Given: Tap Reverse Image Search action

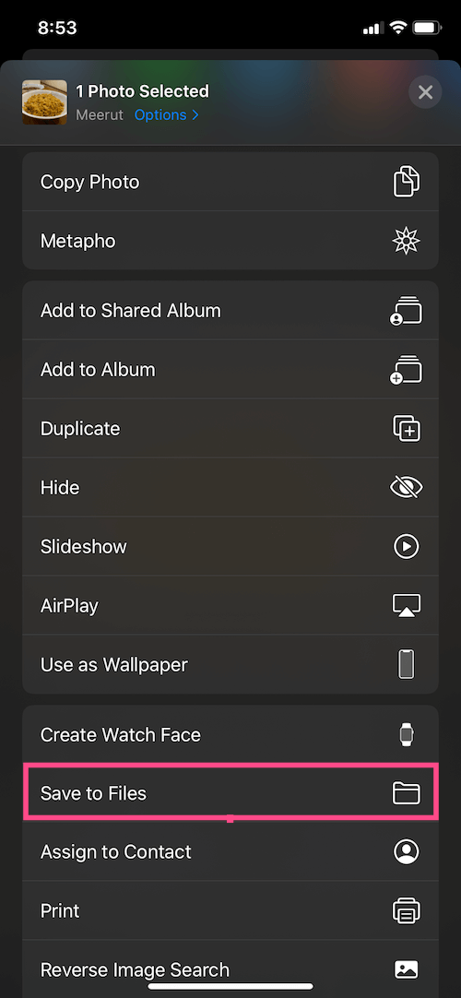Looking at the screenshot, I should click(x=230, y=969).
